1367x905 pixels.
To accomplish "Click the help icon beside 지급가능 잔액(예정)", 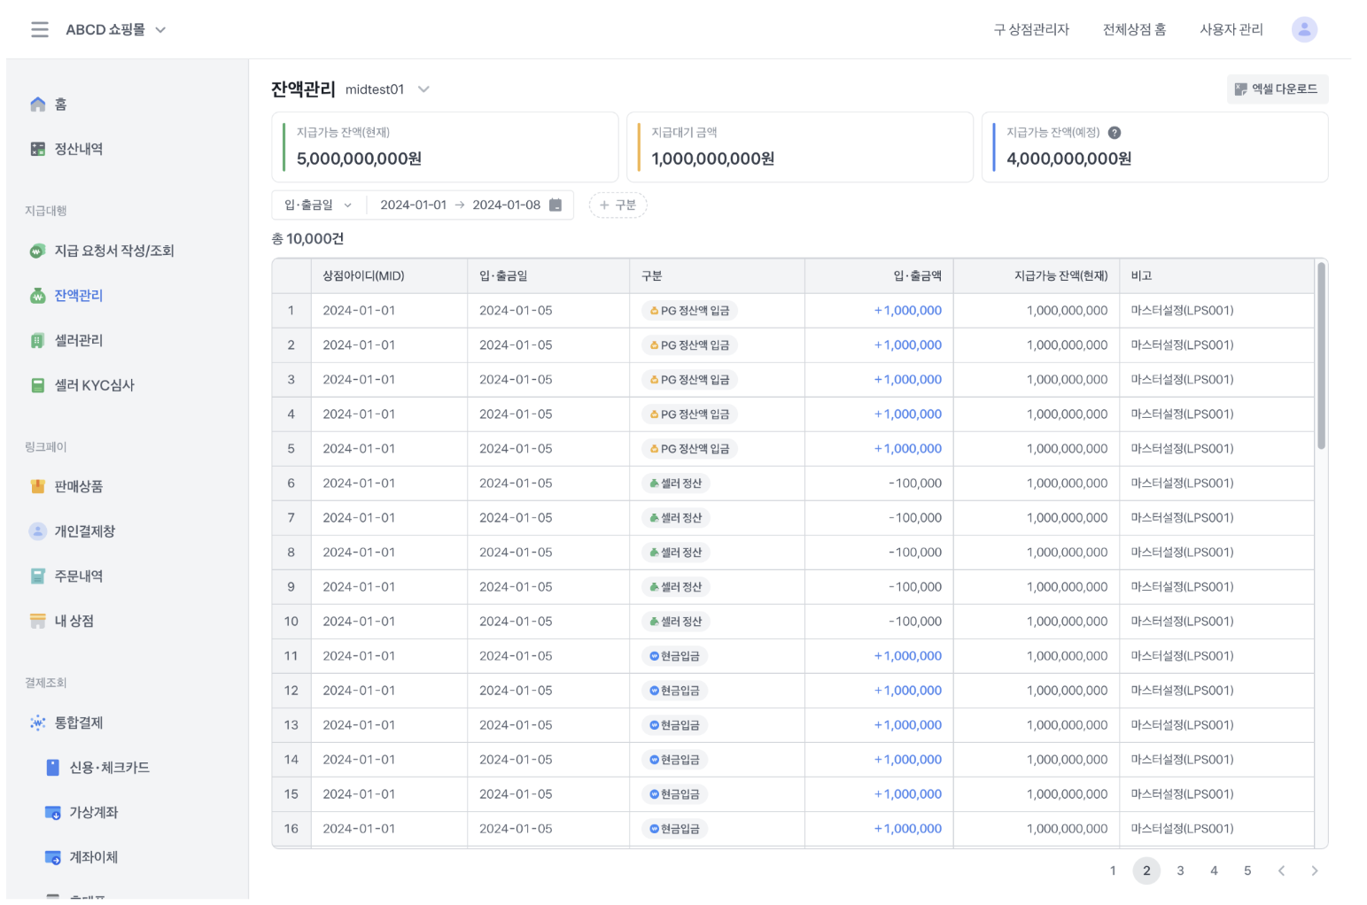I will point(1115,133).
